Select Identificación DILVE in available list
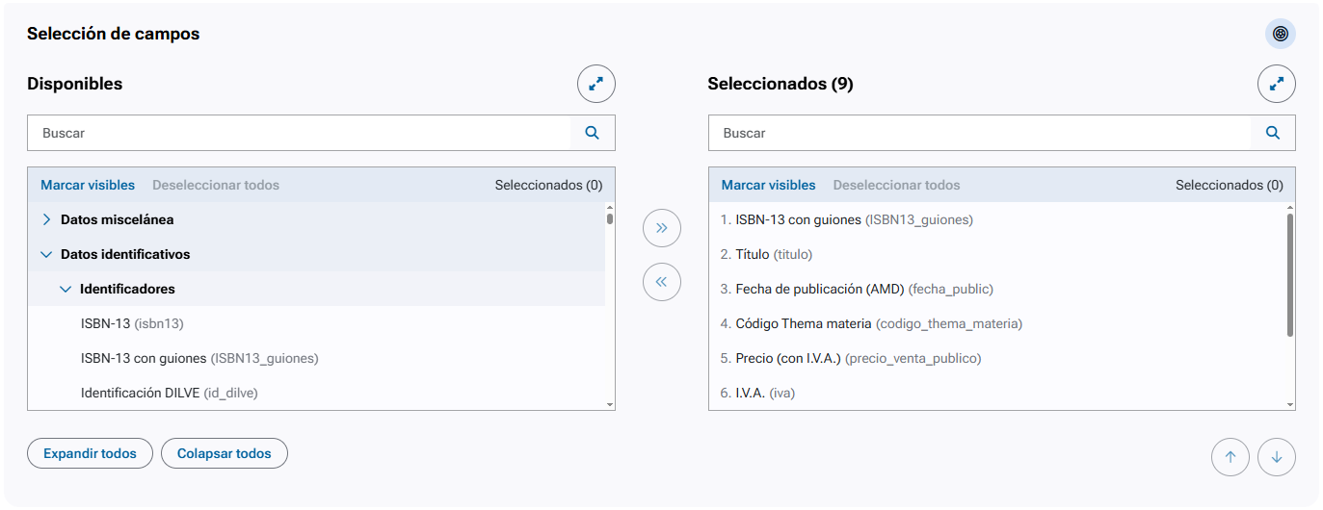Image resolution: width=1323 pixels, height=510 pixels. [169, 393]
